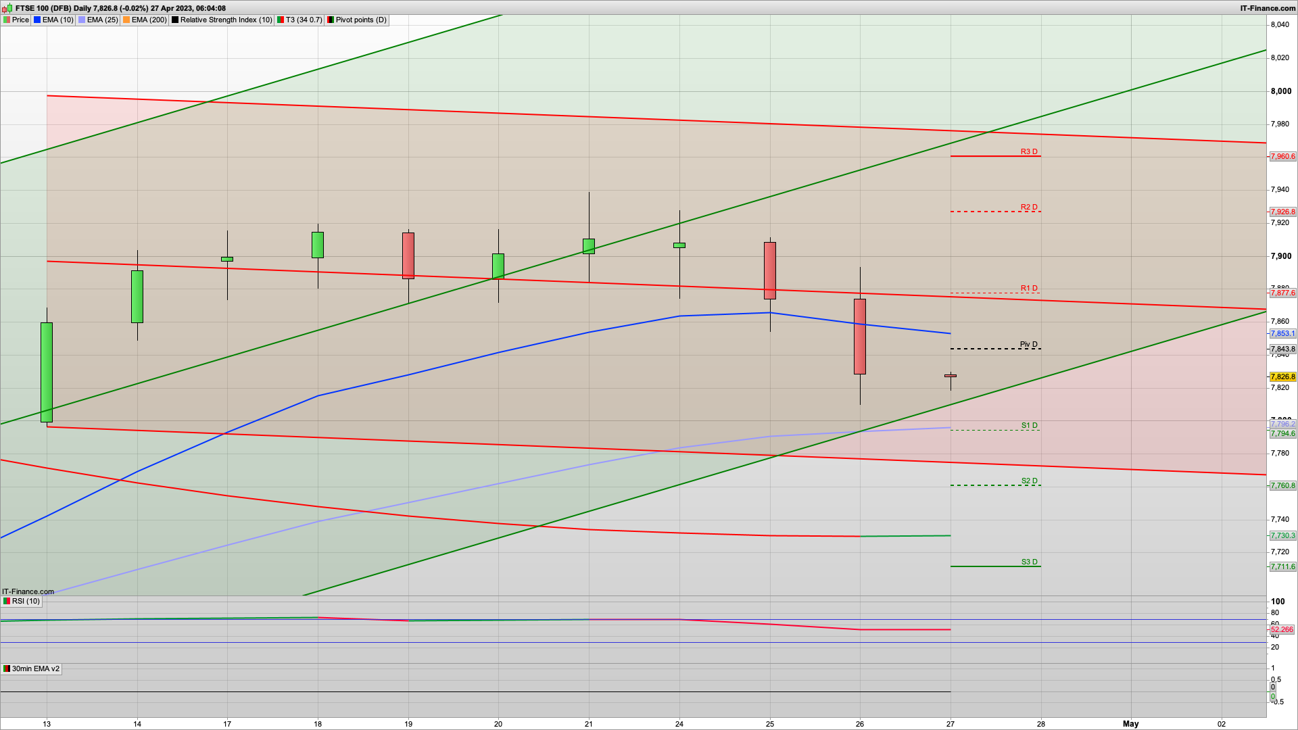Click the Piv D pivot line label
The height and width of the screenshot is (730, 1298).
(1028, 345)
